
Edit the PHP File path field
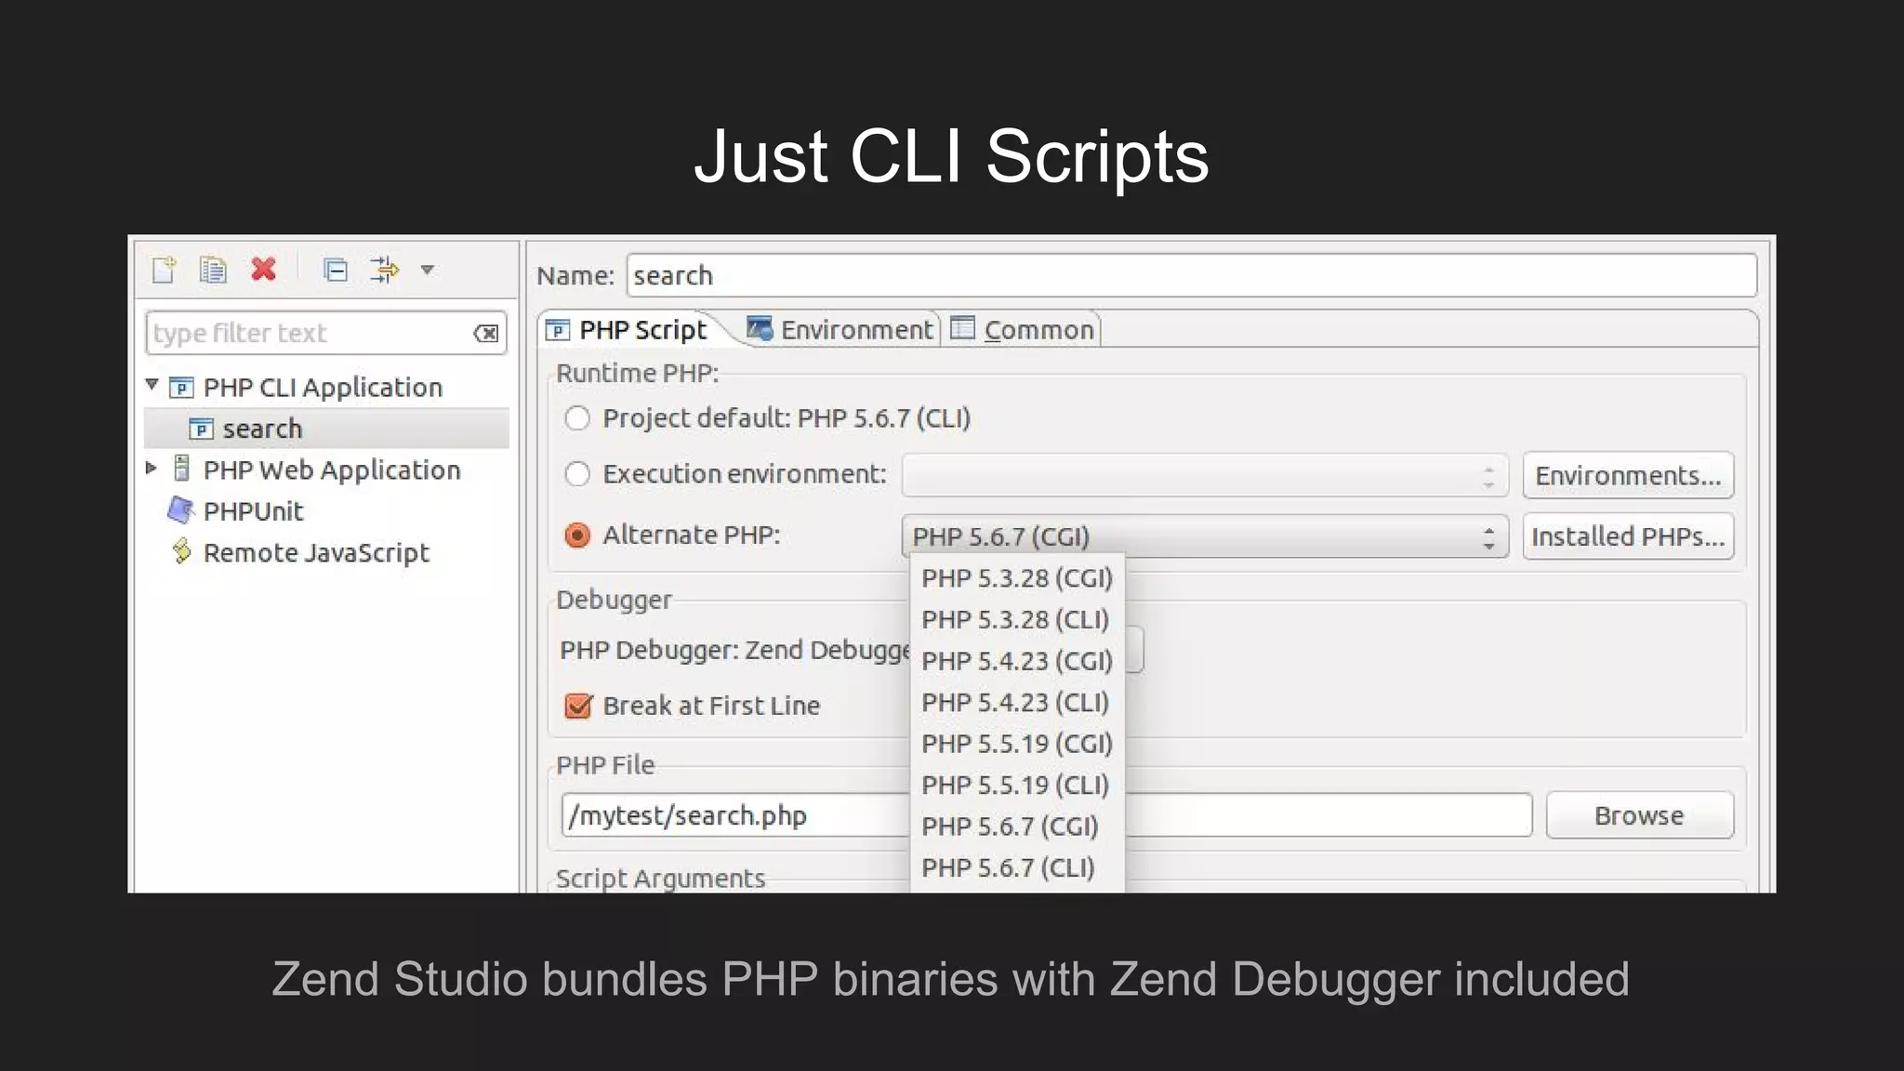[1047, 815]
